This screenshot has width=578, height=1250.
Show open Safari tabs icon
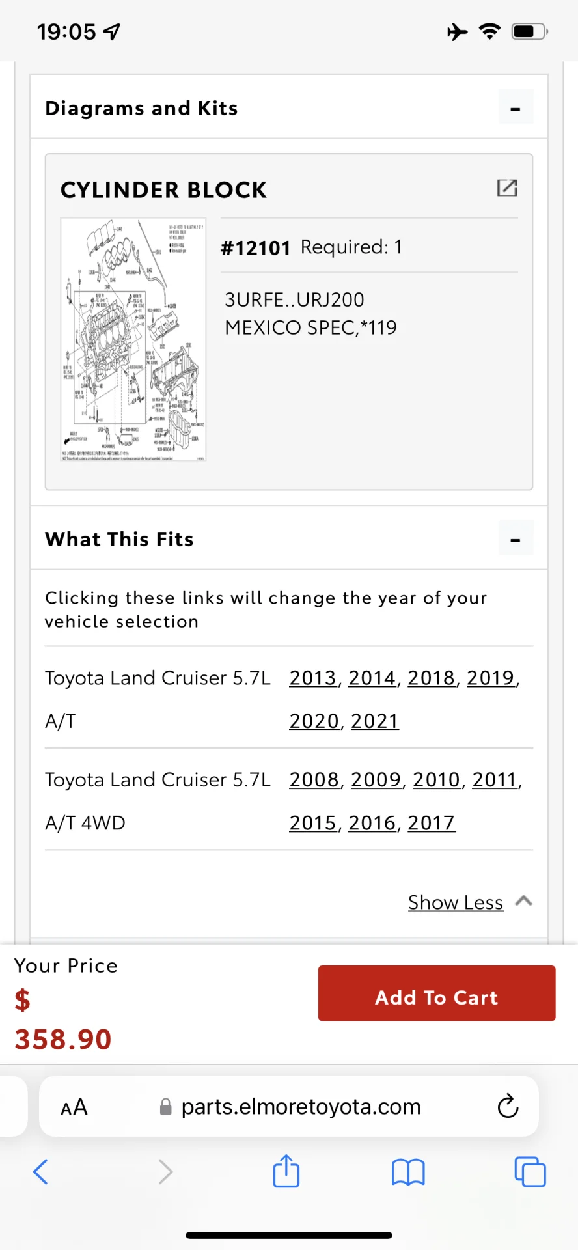[530, 1172]
